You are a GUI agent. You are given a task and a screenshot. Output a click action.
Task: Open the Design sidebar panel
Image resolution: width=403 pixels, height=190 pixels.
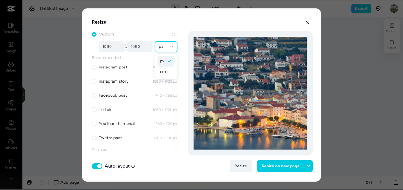point(11,47)
